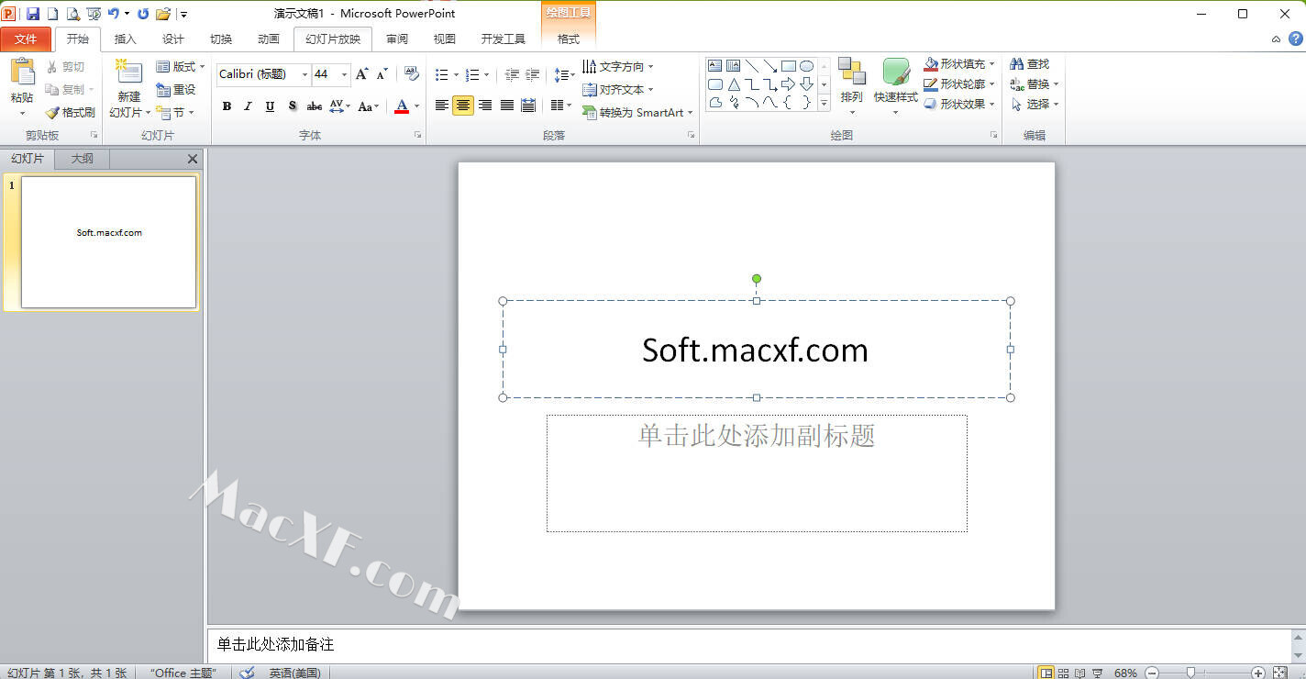Toggle text Shadow formatting

pos(292,106)
